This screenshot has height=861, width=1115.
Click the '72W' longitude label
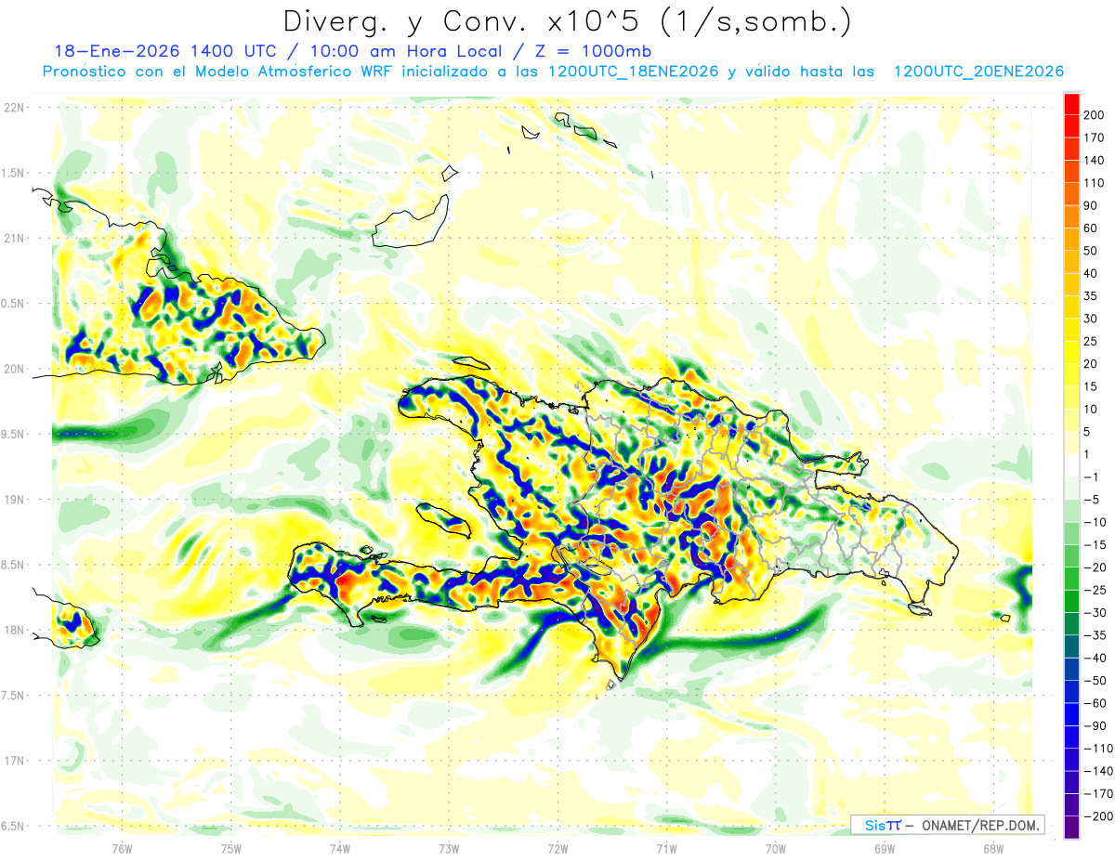[557, 848]
